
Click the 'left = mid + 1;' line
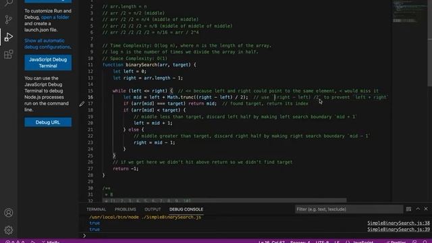[x=153, y=123]
